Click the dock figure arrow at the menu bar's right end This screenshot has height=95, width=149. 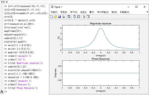coord(147,12)
